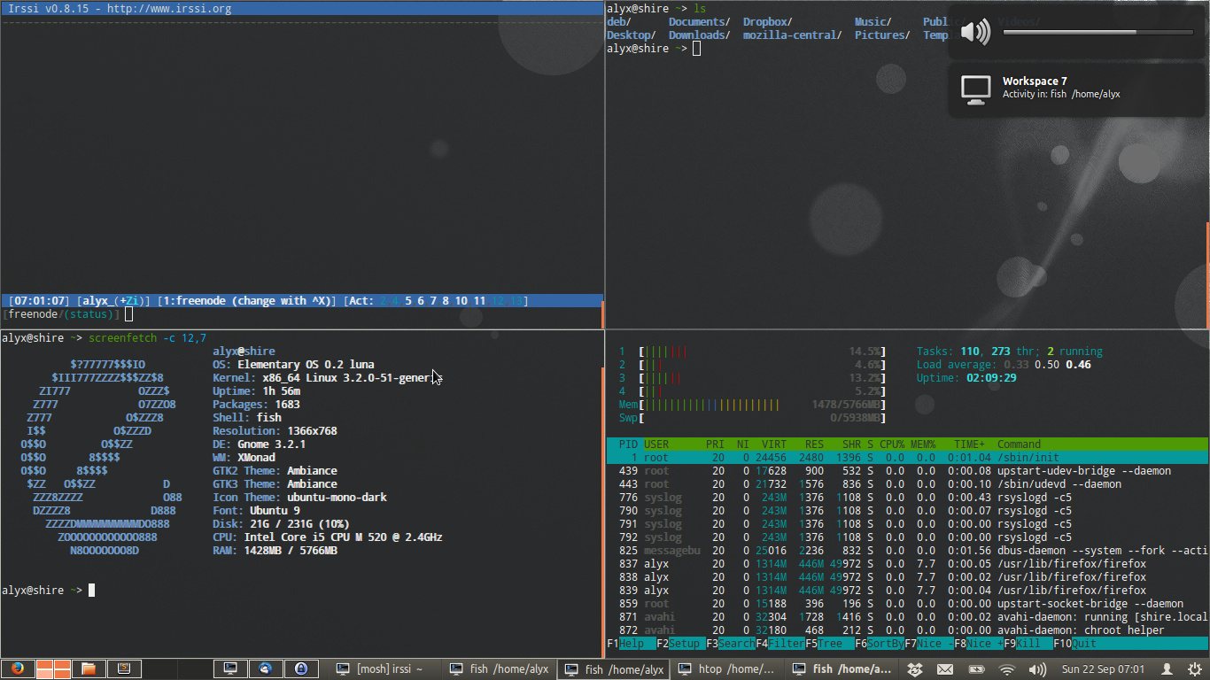Toggle Wi-Fi from the tray network icon
Image resolution: width=1210 pixels, height=680 pixels.
coord(1007,669)
